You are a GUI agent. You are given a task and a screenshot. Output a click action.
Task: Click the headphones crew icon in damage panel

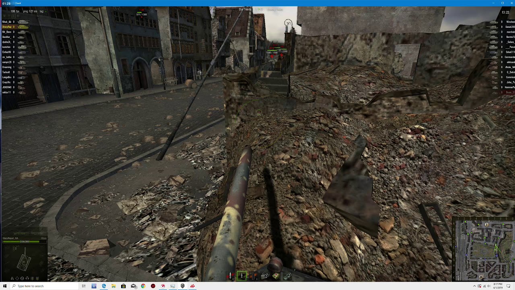[x=27, y=278]
